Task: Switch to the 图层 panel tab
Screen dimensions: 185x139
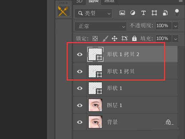Action: coord(94,1)
